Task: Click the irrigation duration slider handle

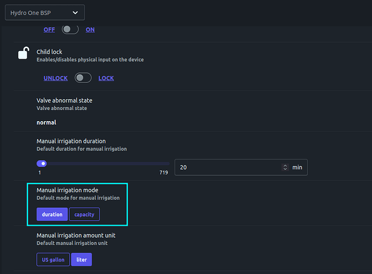Action: (x=42, y=163)
